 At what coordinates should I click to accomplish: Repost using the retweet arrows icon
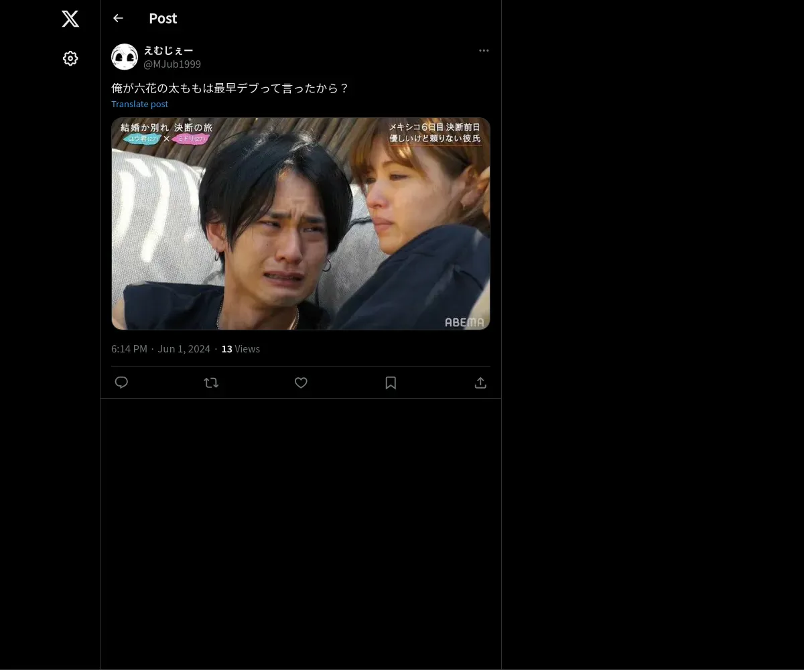click(211, 383)
